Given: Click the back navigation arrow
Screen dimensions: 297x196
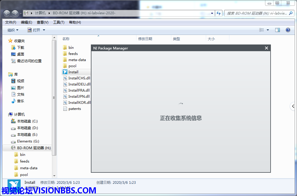Looking at the screenshot, I should (7, 13).
